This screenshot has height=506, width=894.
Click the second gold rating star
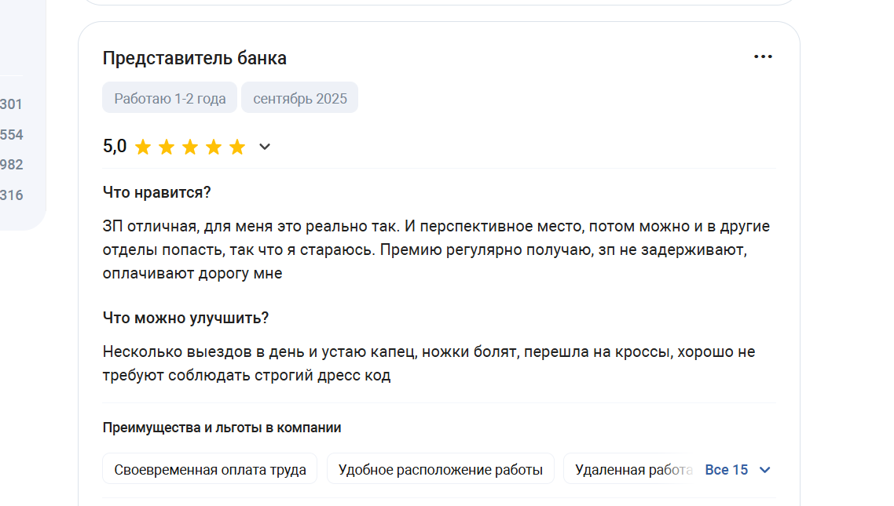tap(167, 147)
